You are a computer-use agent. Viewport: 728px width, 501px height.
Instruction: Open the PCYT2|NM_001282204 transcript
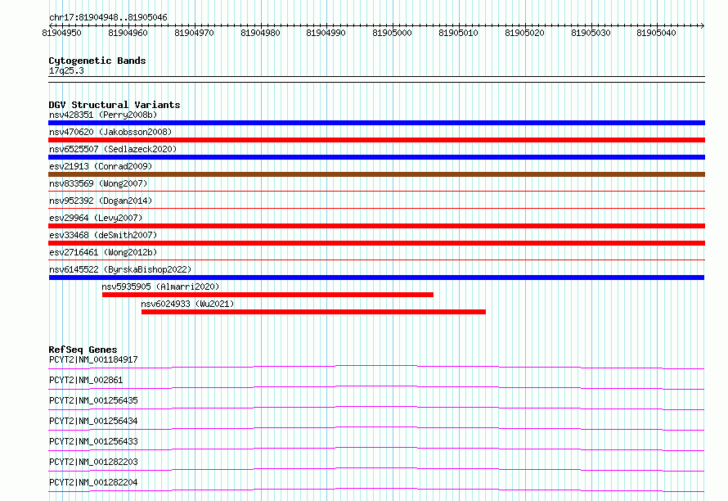pos(93,482)
